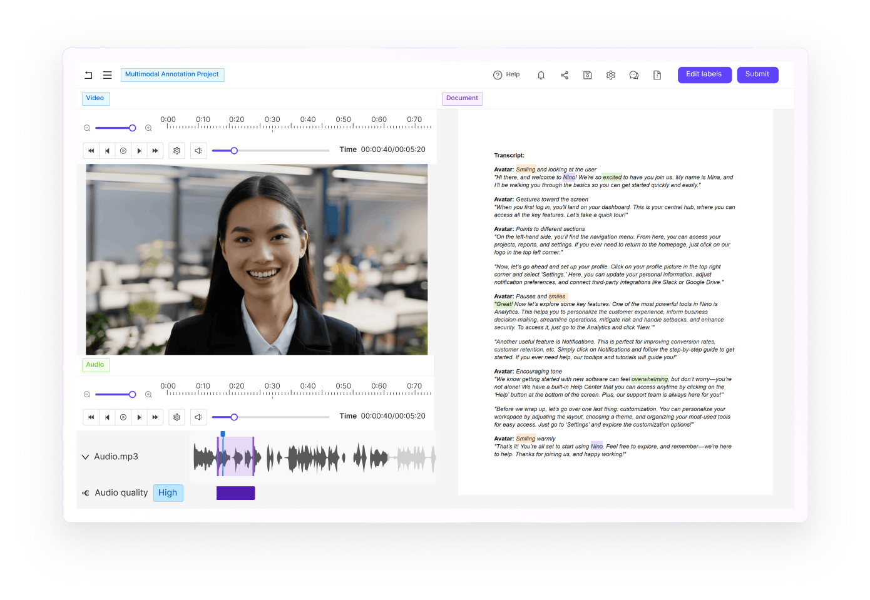
Task: Zoom in on the video timeline
Action: tap(148, 128)
